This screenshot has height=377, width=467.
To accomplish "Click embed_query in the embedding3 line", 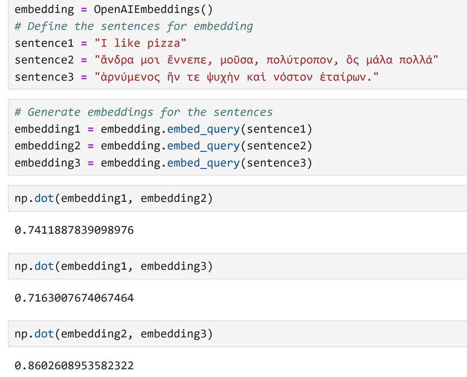I will (203, 163).
